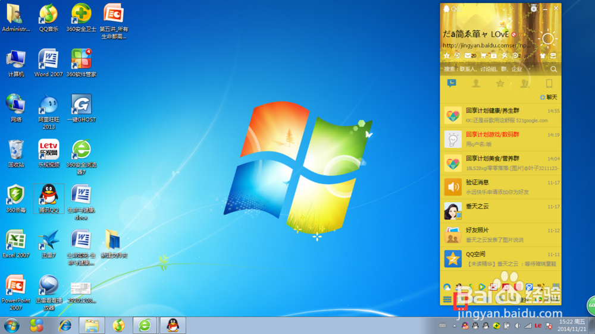Expand more QQ header icons with double chevron

point(525,56)
